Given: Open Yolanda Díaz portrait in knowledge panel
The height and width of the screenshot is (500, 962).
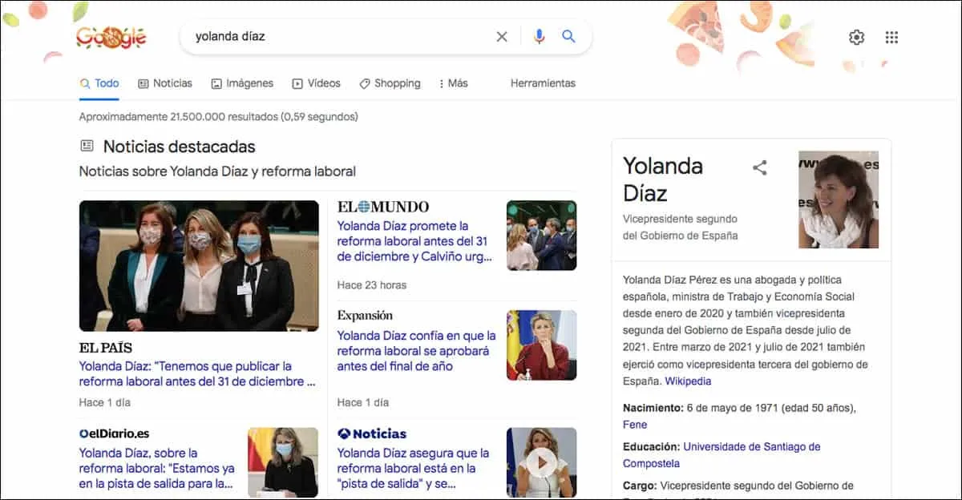Looking at the screenshot, I should pyautogui.click(x=839, y=200).
